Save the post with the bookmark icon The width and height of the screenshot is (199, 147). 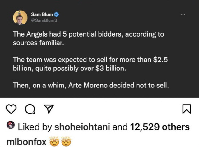[x=186, y=109]
